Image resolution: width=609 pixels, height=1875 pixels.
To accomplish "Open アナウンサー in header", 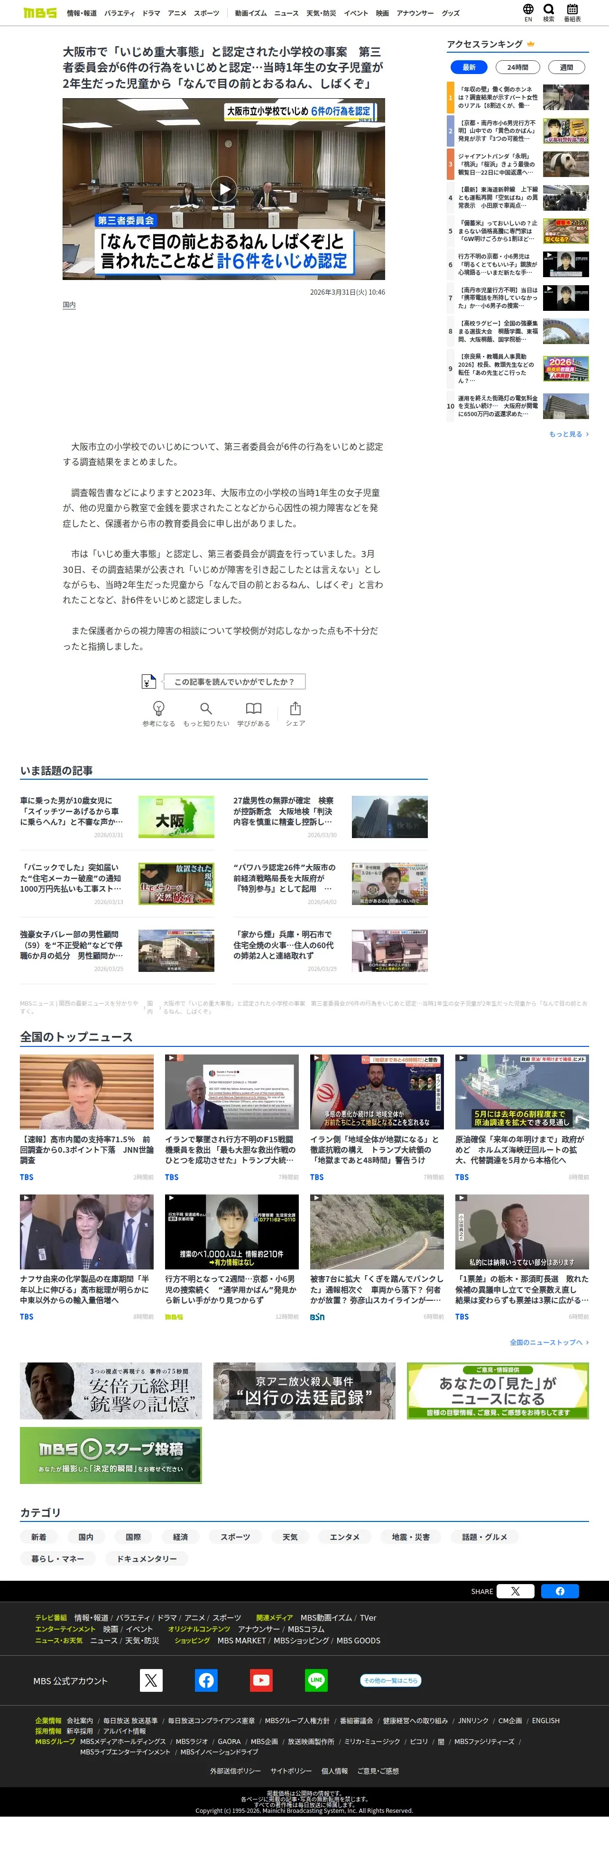I will coord(415,13).
